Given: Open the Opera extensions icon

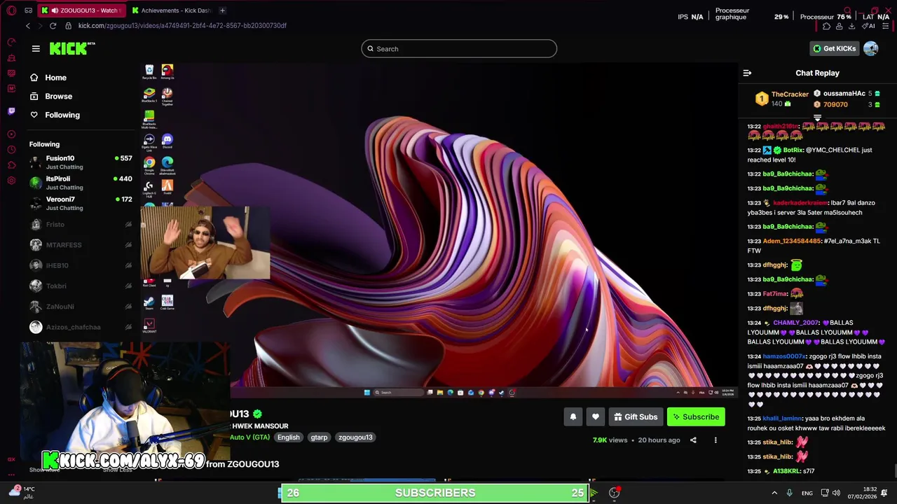Looking at the screenshot, I should tap(826, 26).
